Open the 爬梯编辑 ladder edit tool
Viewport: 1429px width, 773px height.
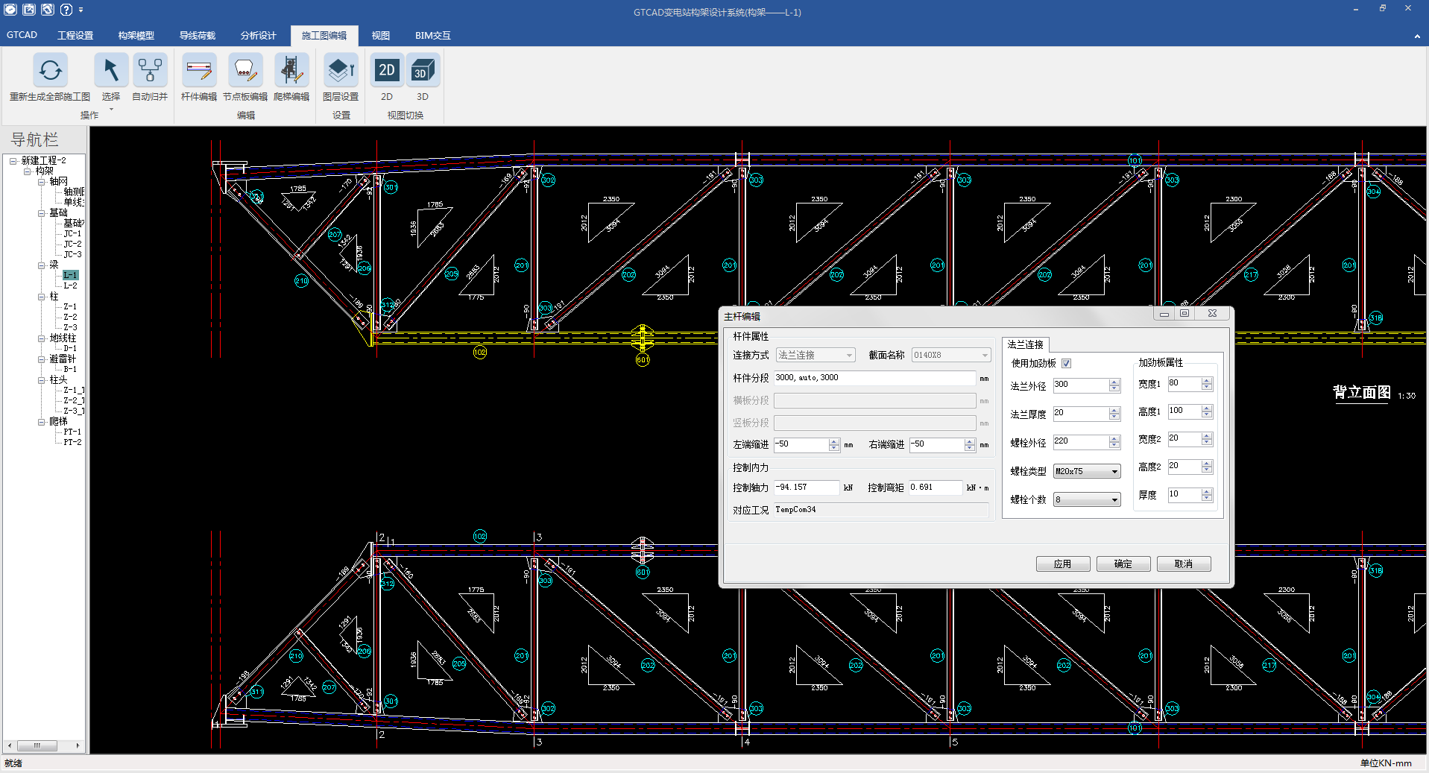coord(291,71)
